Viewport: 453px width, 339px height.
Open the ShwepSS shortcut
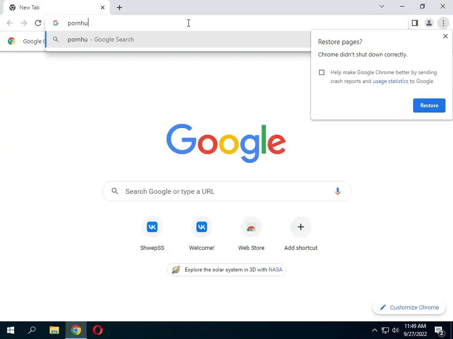152,234
